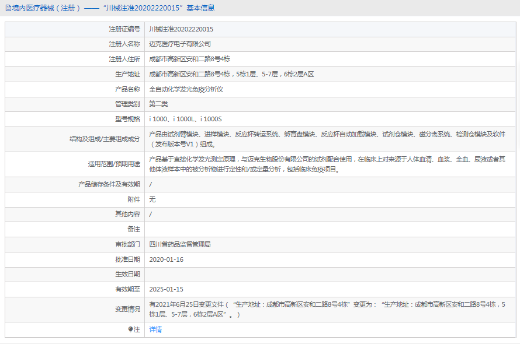Select the 审批部门 label
This screenshot has width=520, height=344.
coord(128,245)
